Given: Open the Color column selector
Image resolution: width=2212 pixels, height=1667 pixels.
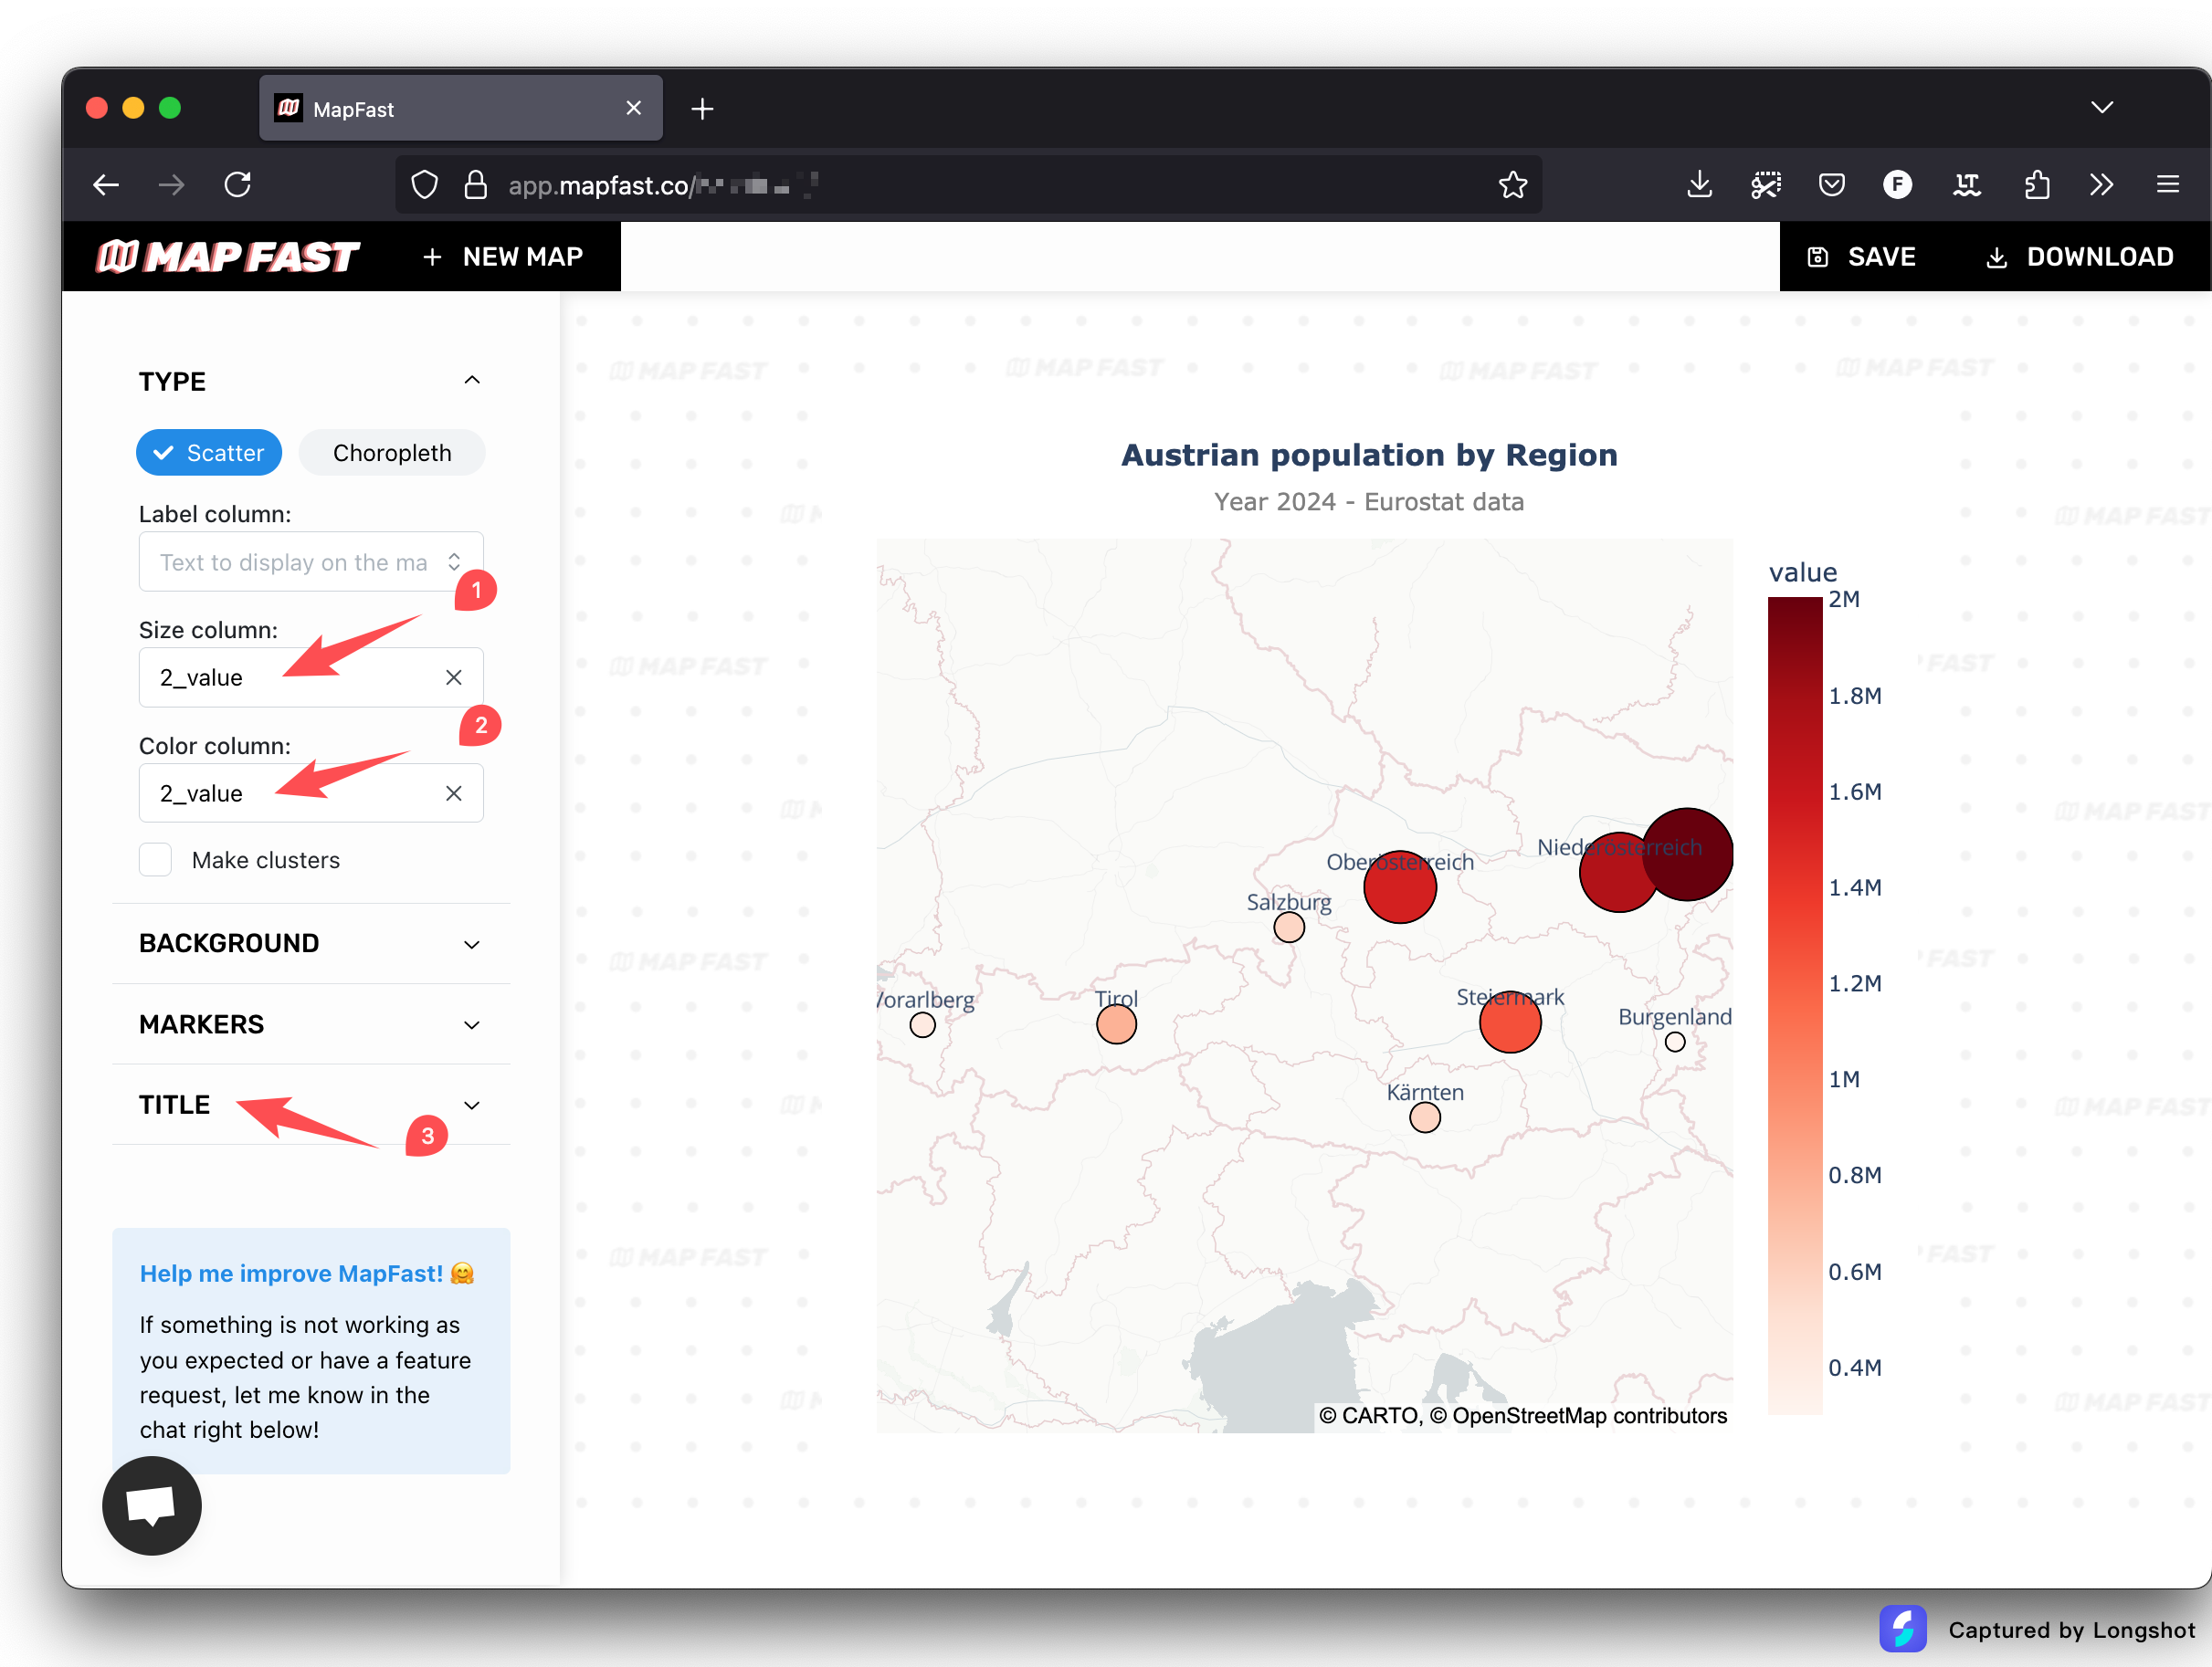Looking at the screenshot, I should pos(311,793).
